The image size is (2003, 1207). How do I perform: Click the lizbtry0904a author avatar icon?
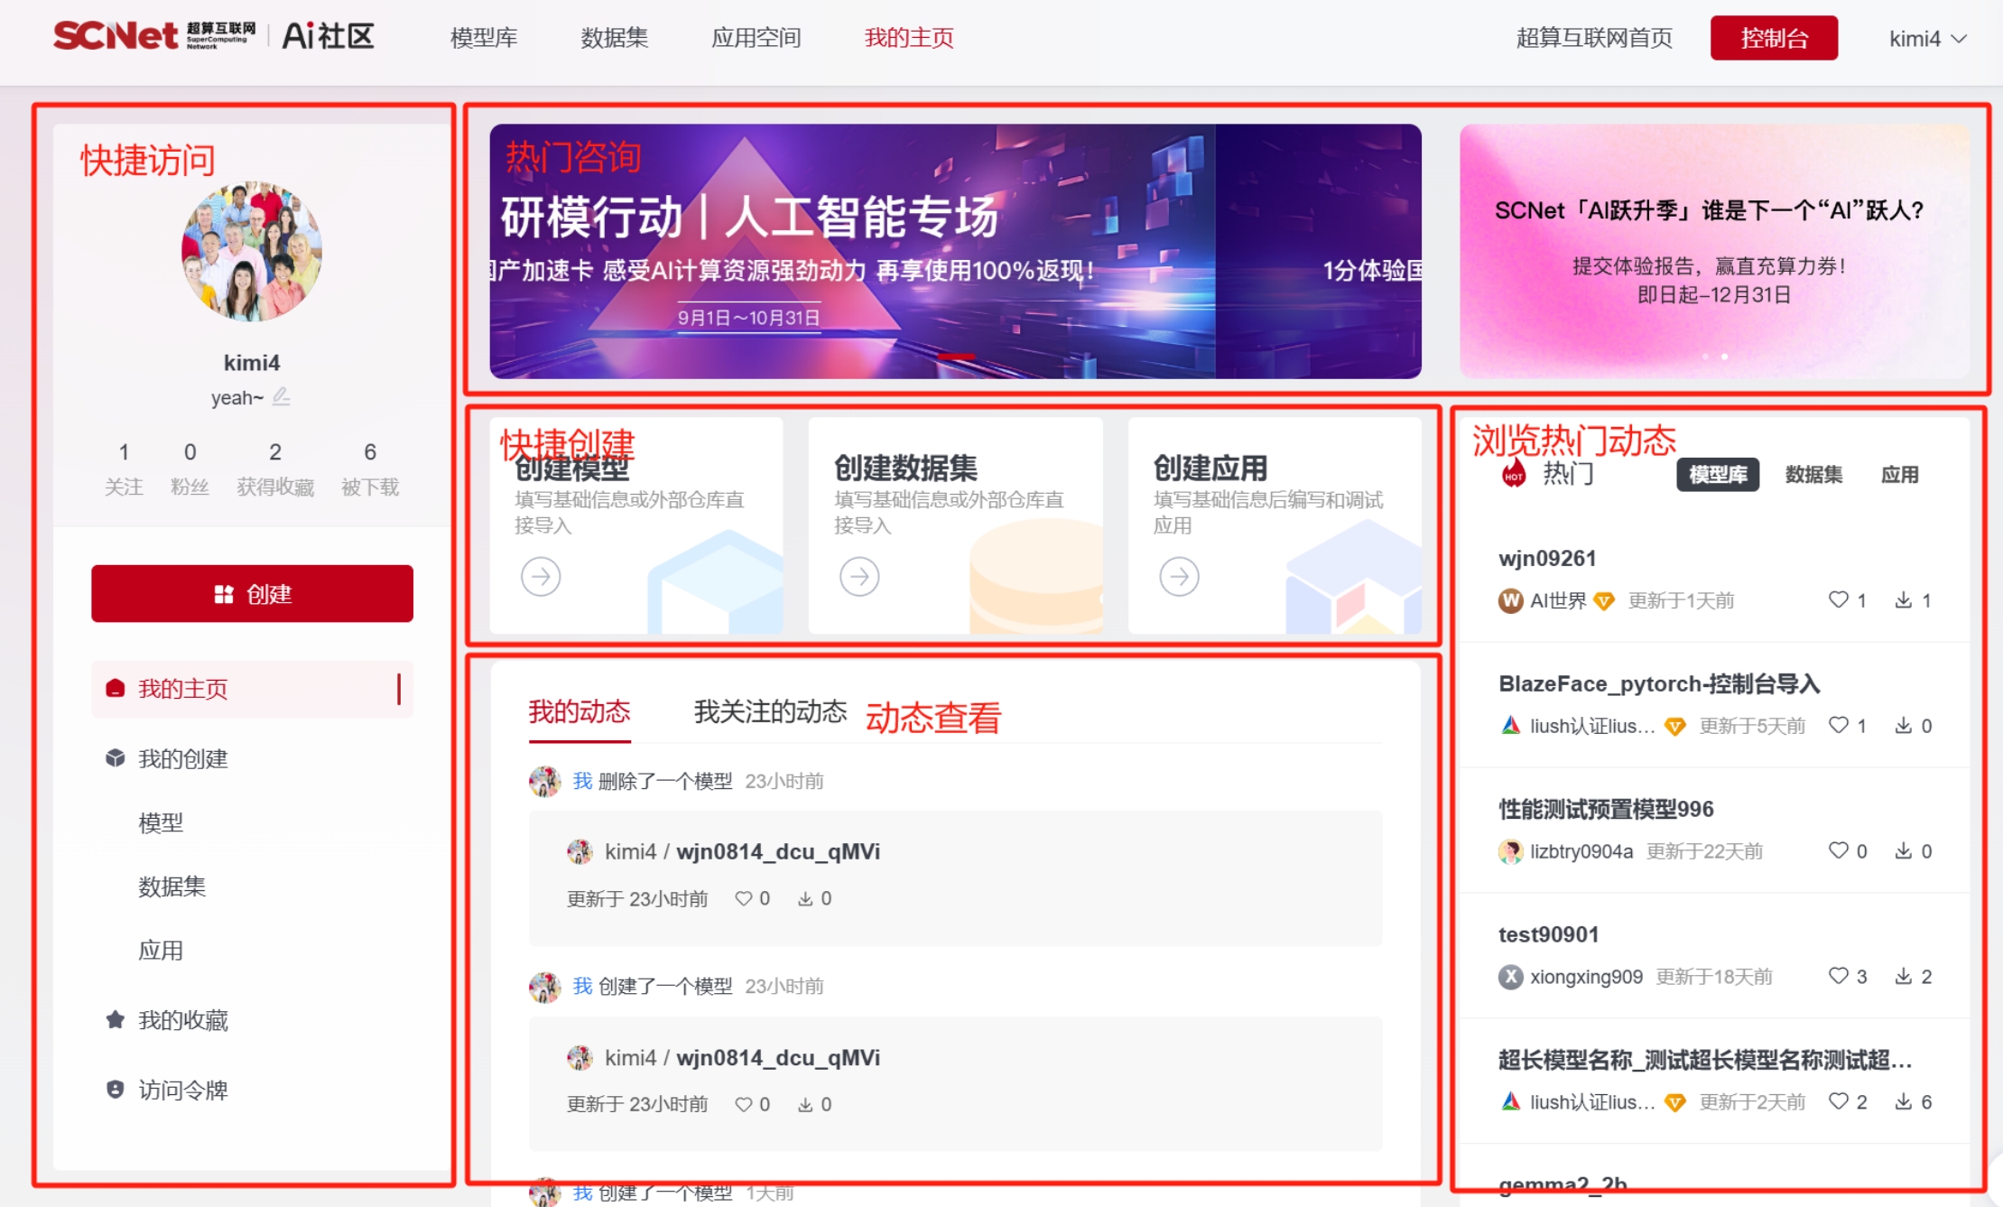[x=1510, y=851]
